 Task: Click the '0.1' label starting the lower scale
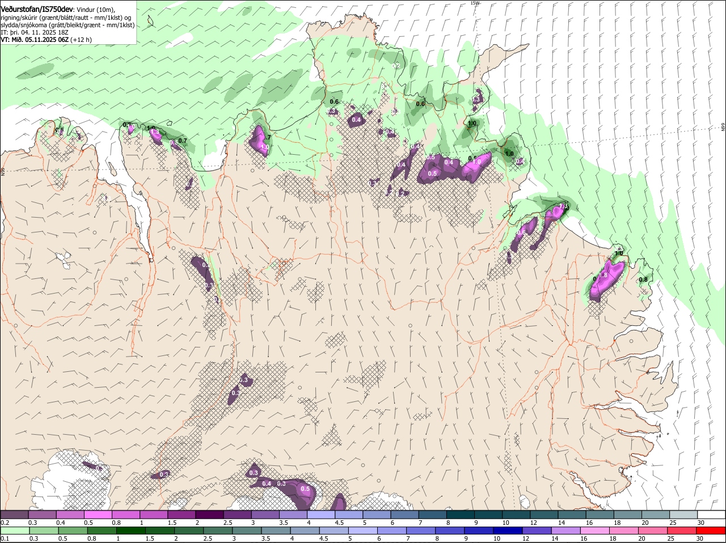pyautogui.click(x=5, y=538)
